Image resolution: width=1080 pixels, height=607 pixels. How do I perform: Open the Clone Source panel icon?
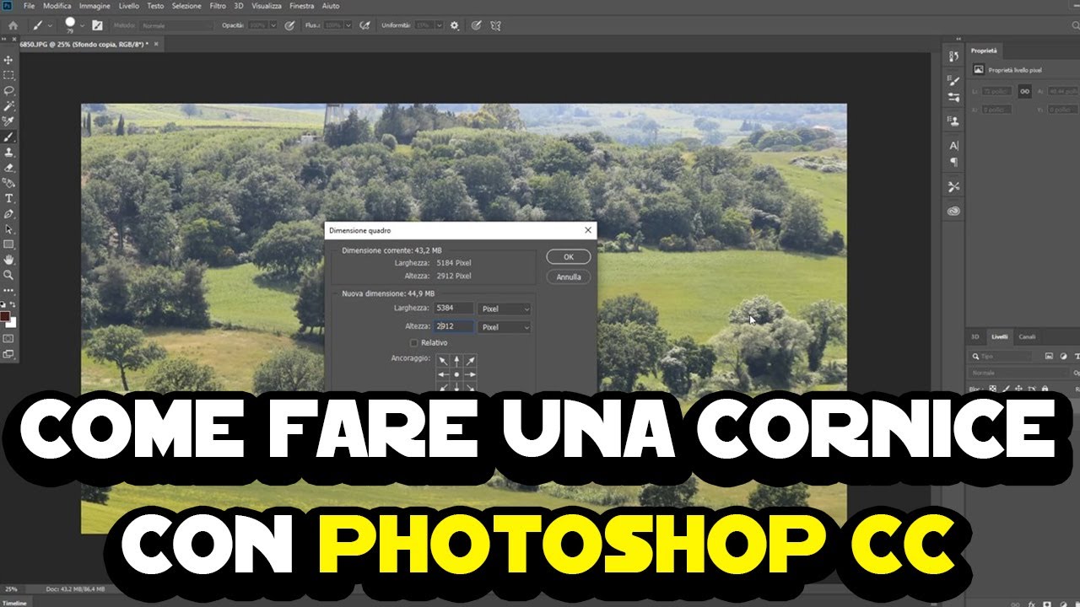click(x=954, y=121)
